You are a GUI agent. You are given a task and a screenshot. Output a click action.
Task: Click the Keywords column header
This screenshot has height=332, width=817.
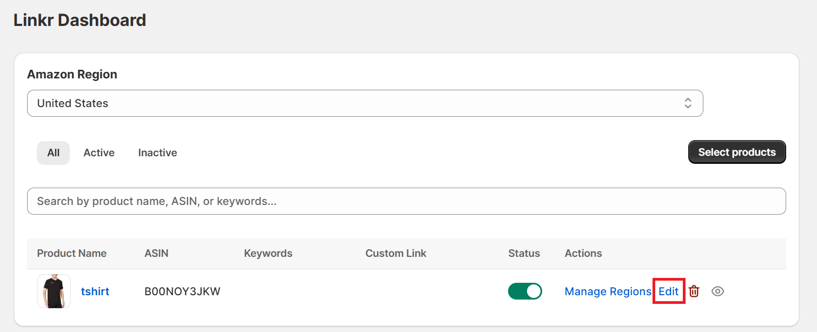[x=268, y=254]
